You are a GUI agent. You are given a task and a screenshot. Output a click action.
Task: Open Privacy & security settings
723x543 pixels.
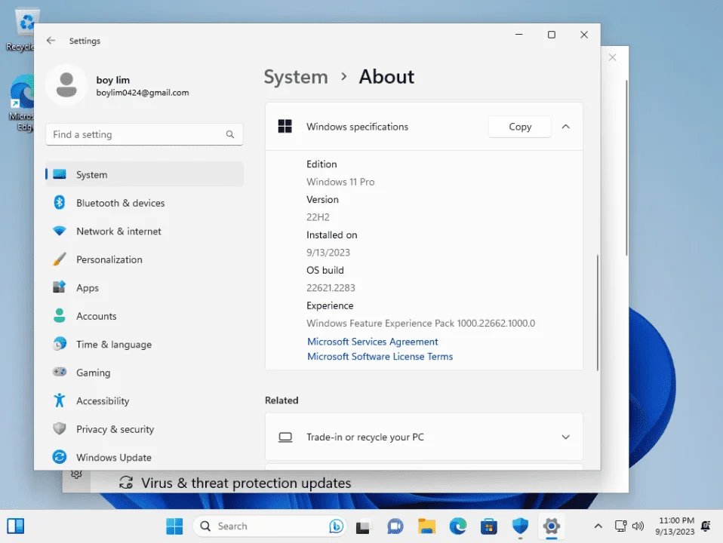click(x=144, y=429)
